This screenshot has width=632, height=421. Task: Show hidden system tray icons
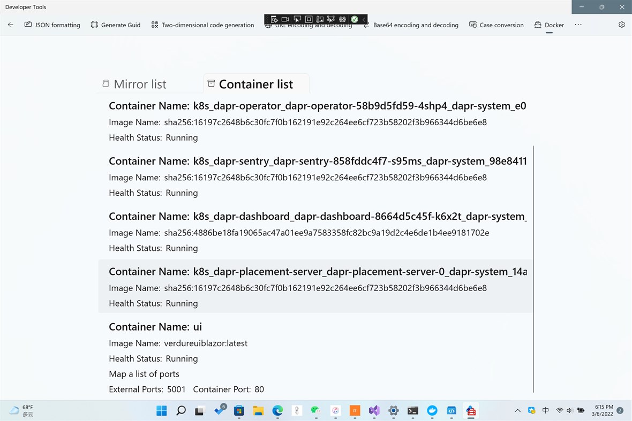point(517,410)
